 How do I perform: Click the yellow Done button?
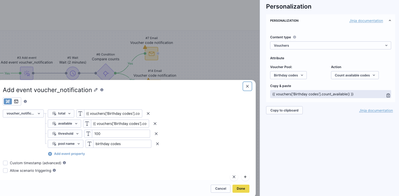(241, 189)
